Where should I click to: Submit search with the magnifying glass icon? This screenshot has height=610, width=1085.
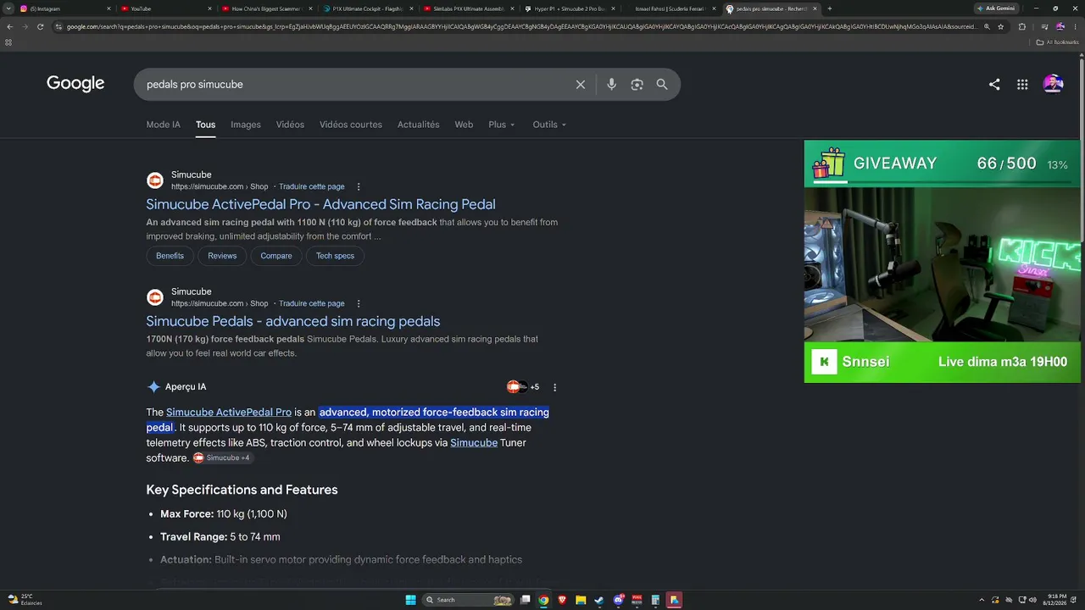[x=662, y=85]
